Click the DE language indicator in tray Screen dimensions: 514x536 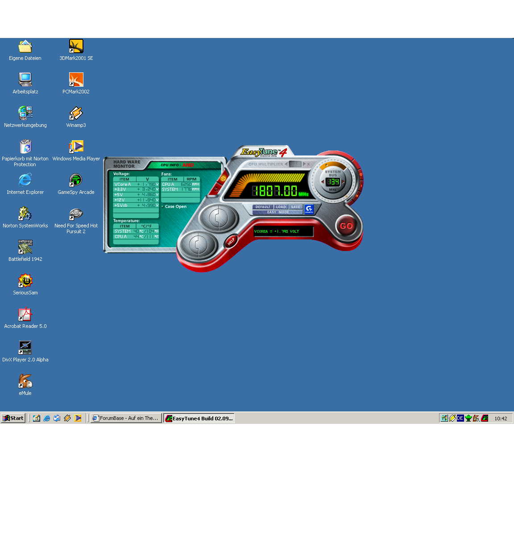pyautogui.click(x=460, y=418)
